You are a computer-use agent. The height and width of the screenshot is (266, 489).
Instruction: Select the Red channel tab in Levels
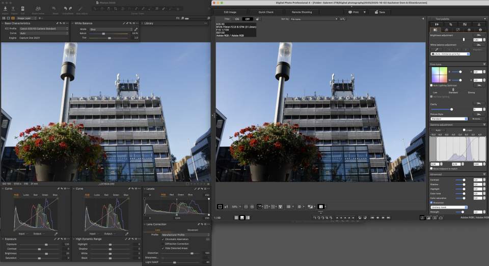point(172,195)
